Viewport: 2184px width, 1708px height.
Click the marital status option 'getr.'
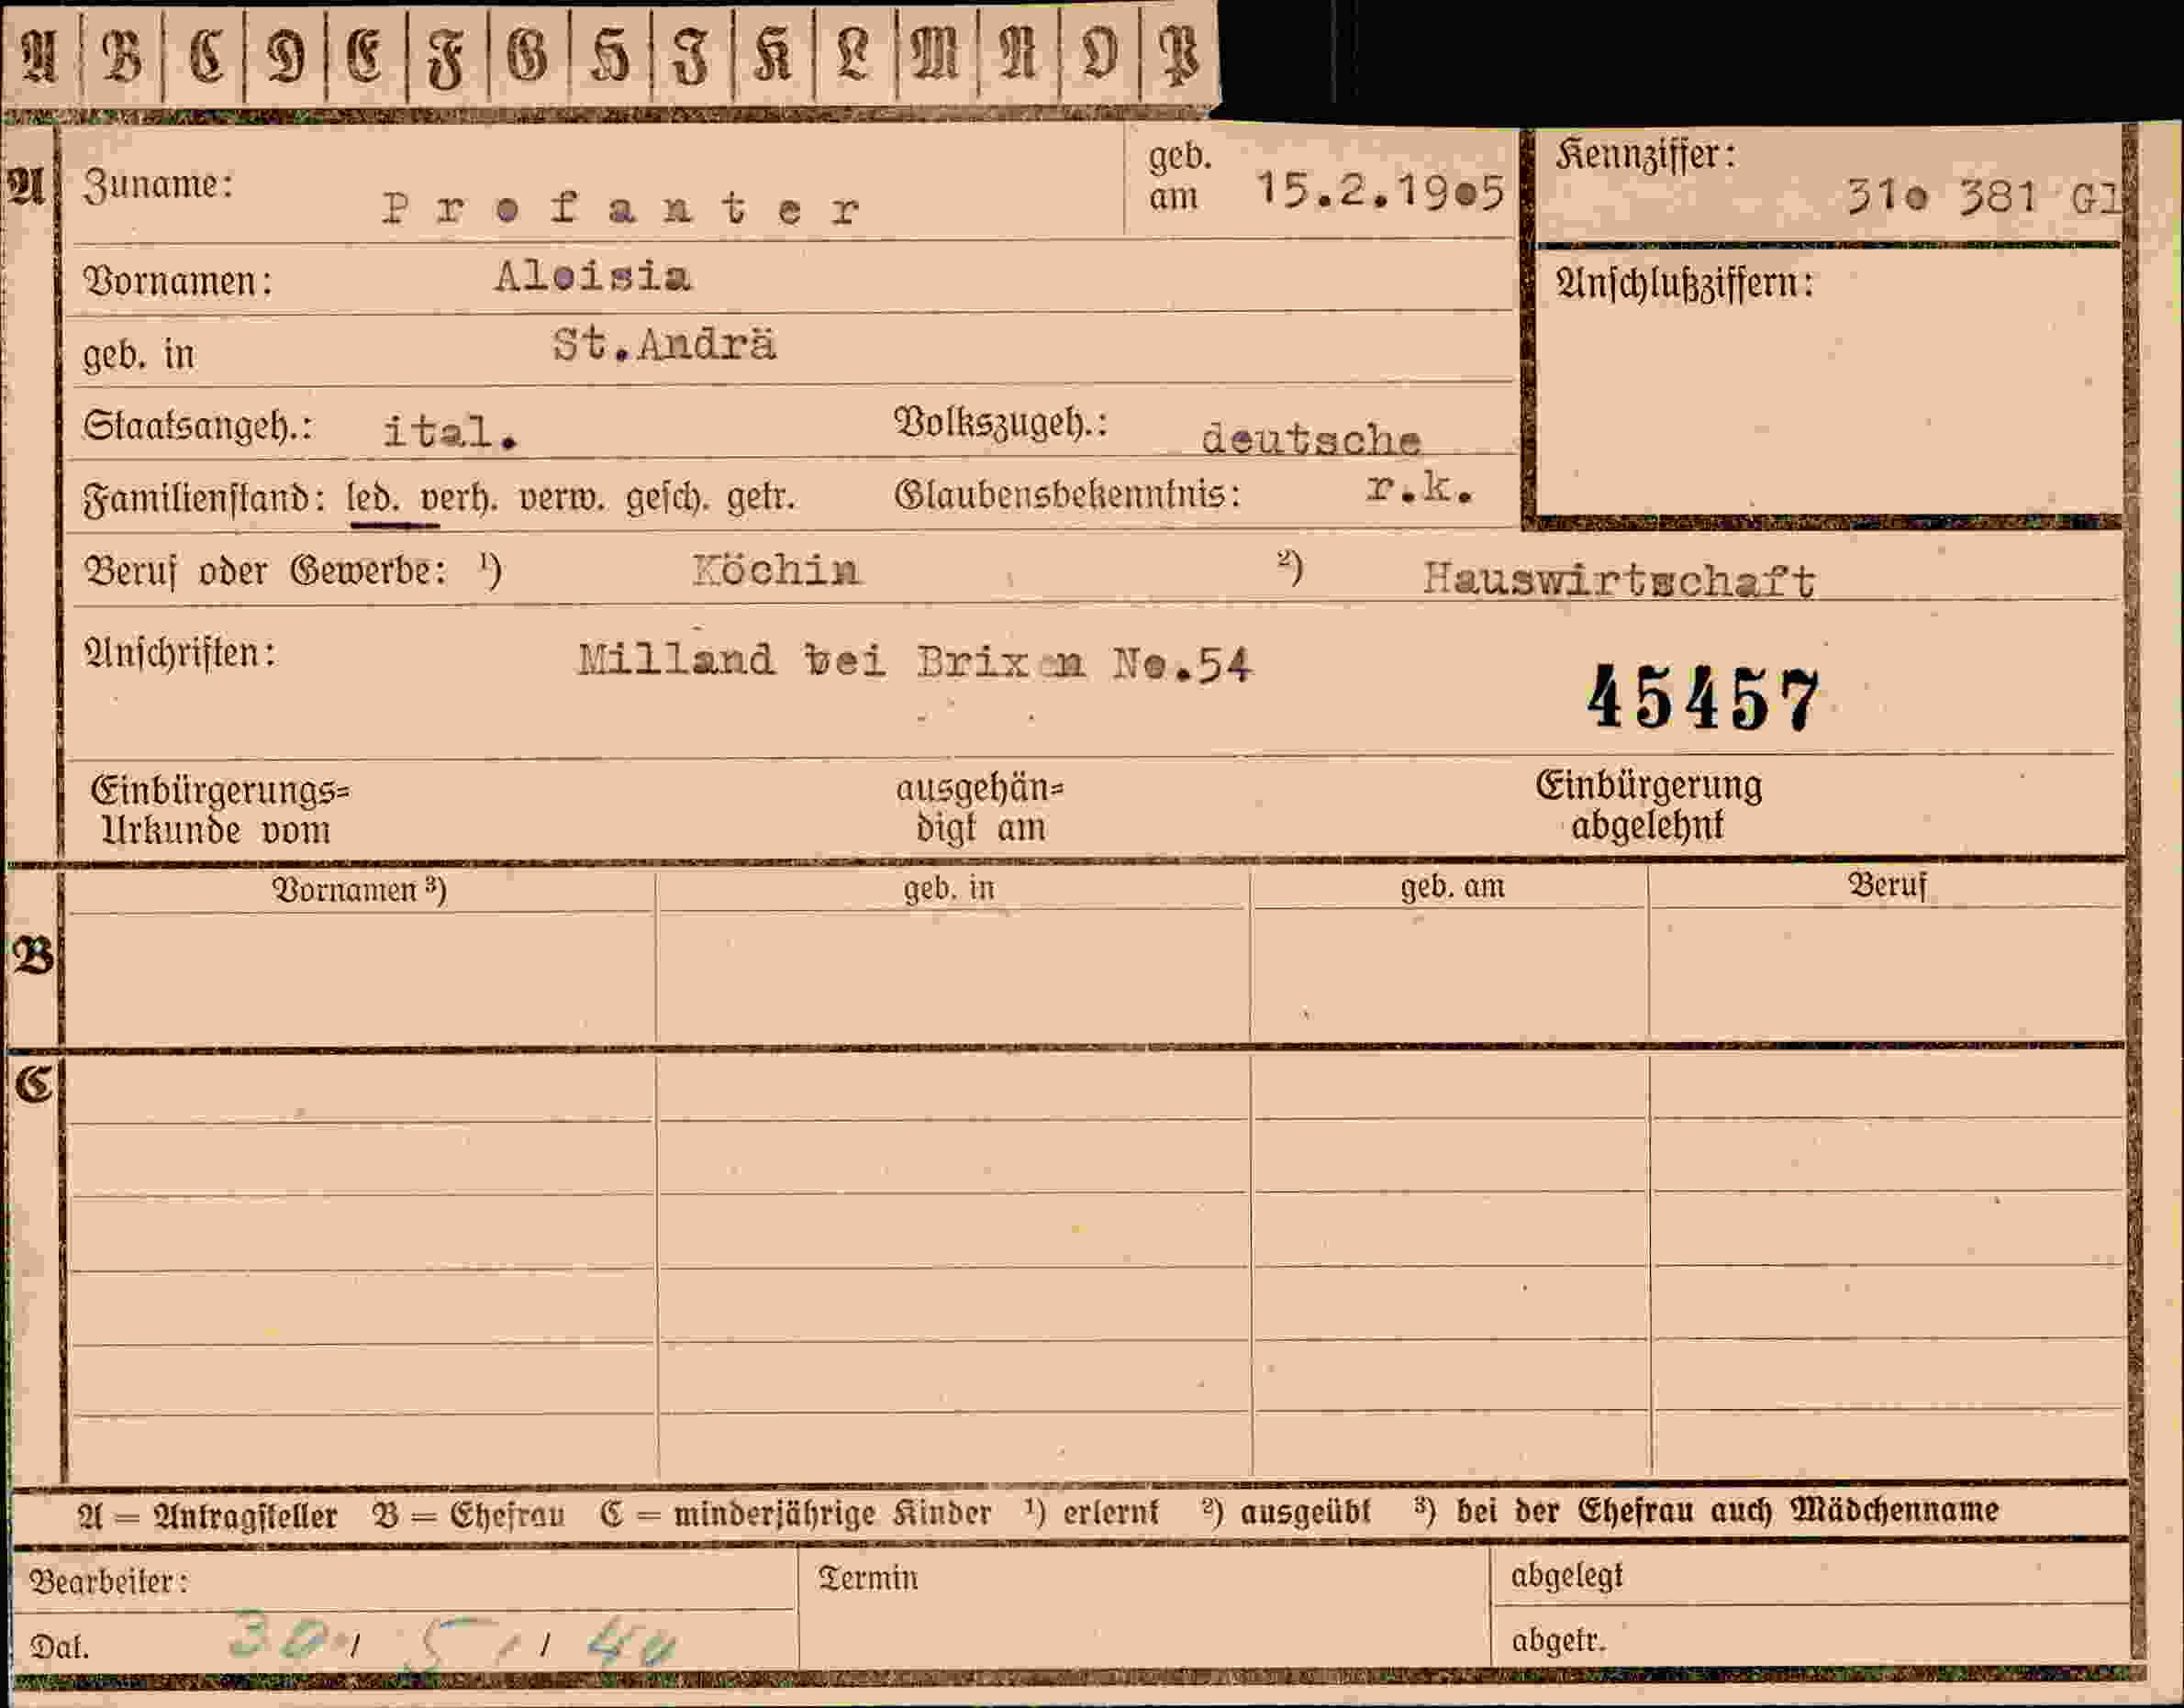[x=761, y=497]
